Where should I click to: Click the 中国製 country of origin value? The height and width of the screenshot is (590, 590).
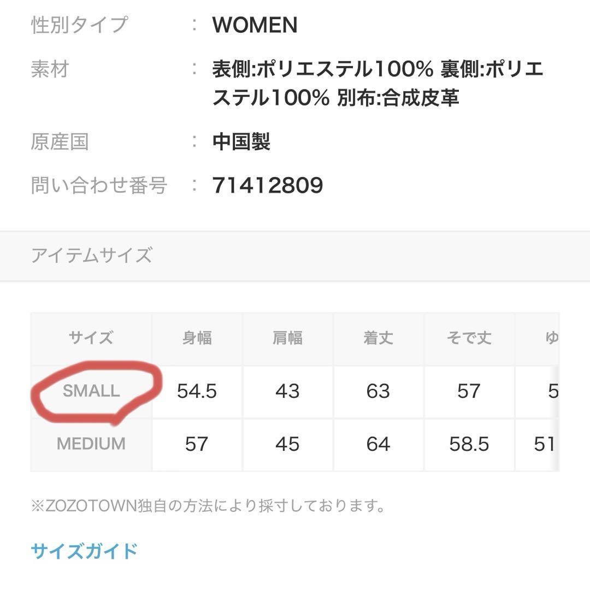click(241, 142)
